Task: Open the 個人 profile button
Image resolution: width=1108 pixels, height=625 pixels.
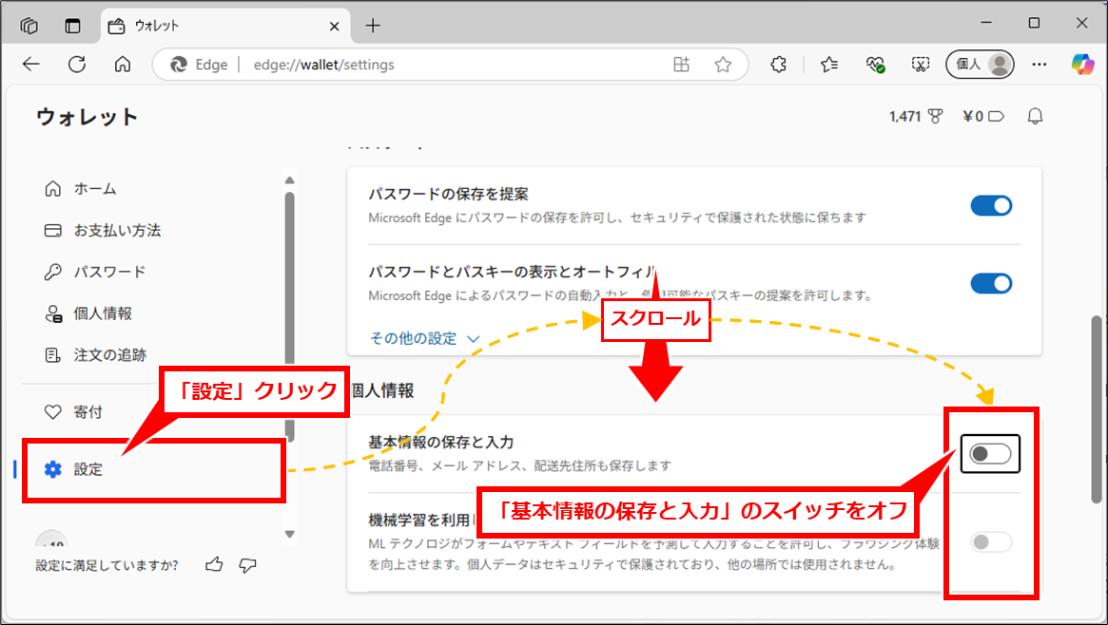Action: 981,65
